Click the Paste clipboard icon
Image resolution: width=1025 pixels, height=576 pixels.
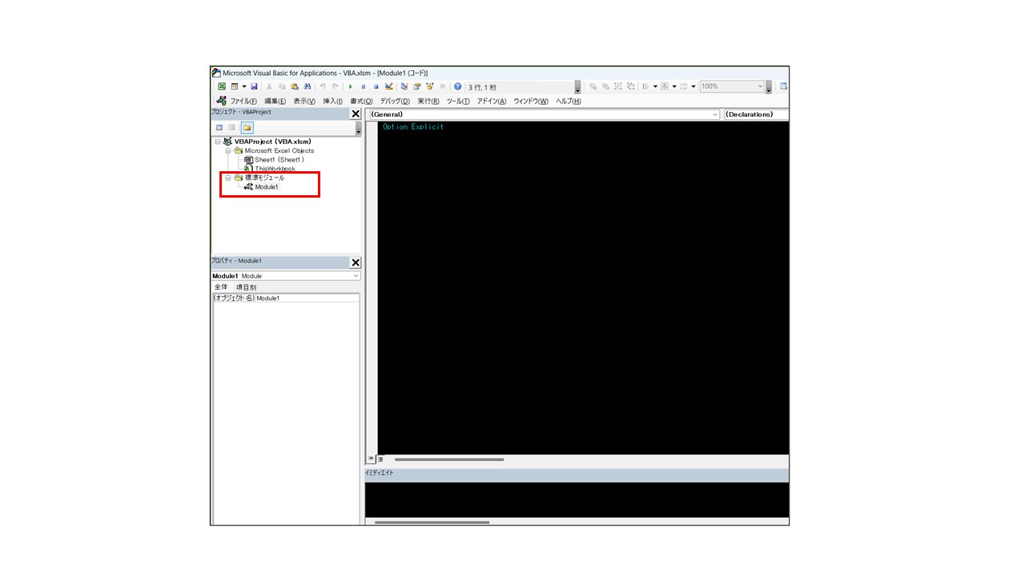[x=295, y=86]
